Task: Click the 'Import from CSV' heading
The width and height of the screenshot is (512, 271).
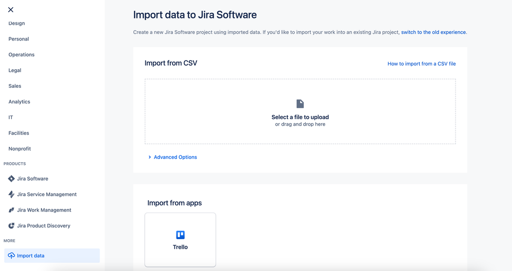Action: 171,63
